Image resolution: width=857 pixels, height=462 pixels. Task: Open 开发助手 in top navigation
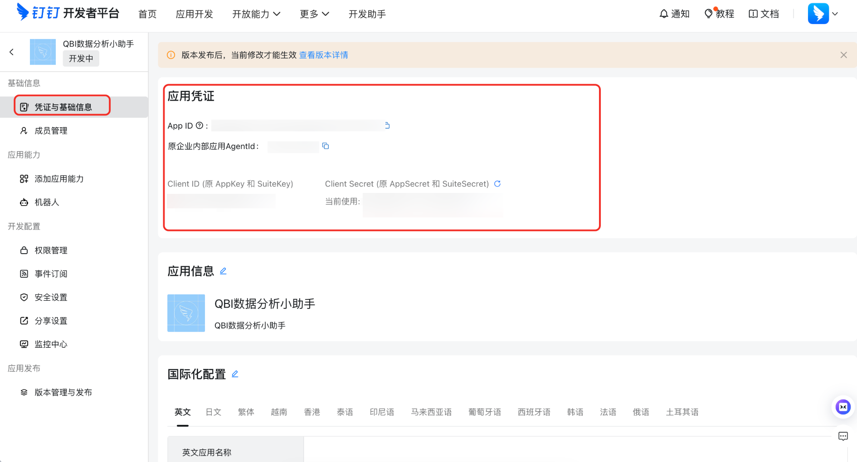(367, 14)
